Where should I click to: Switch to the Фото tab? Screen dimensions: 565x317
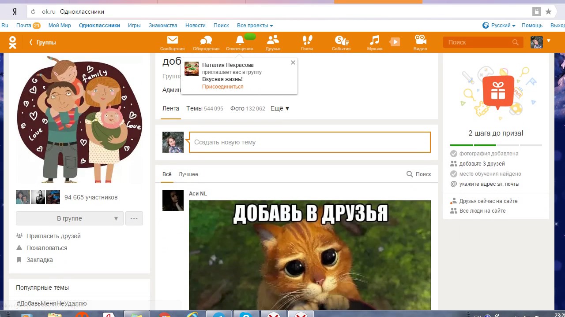pos(248,108)
